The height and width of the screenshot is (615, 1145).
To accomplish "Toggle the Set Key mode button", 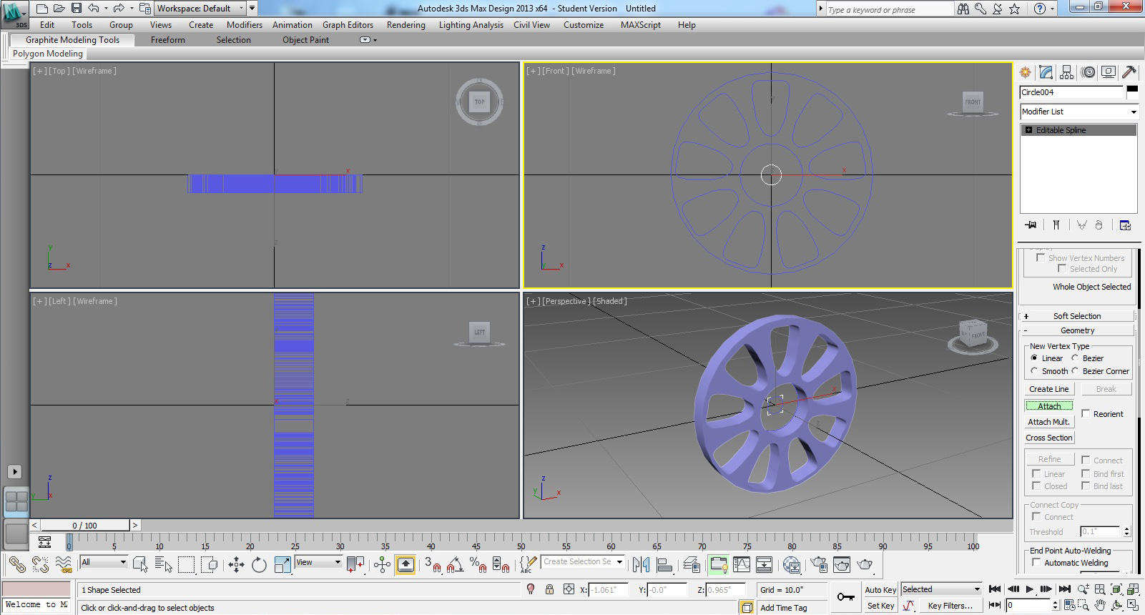I will (x=880, y=606).
